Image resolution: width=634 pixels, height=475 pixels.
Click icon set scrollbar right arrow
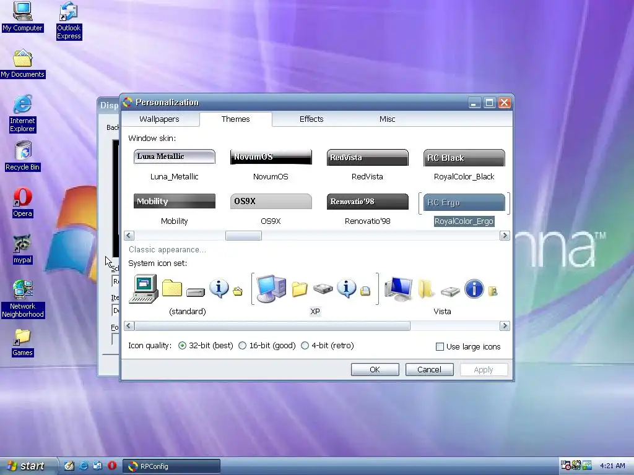click(505, 326)
